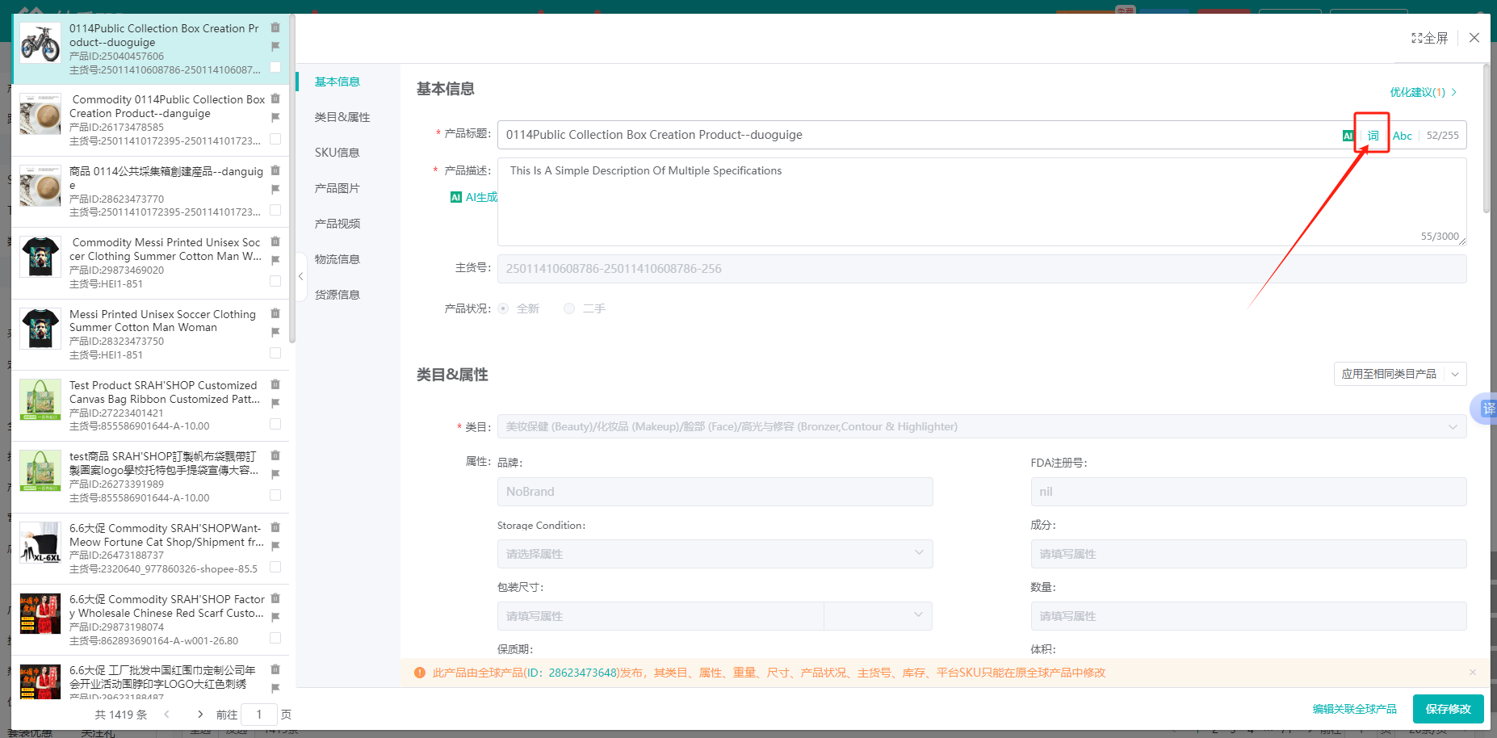1497x738 pixels.
Task: Jump to 物流信息 section
Action: point(338,259)
